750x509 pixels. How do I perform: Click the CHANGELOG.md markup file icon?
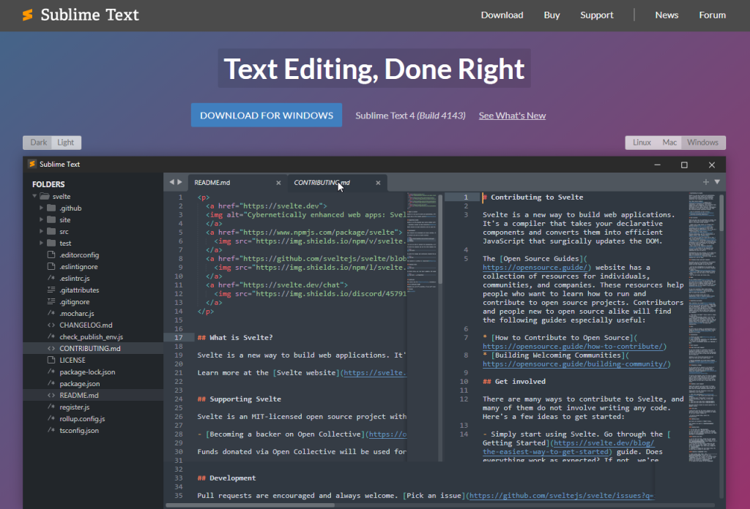pyautogui.click(x=51, y=325)
